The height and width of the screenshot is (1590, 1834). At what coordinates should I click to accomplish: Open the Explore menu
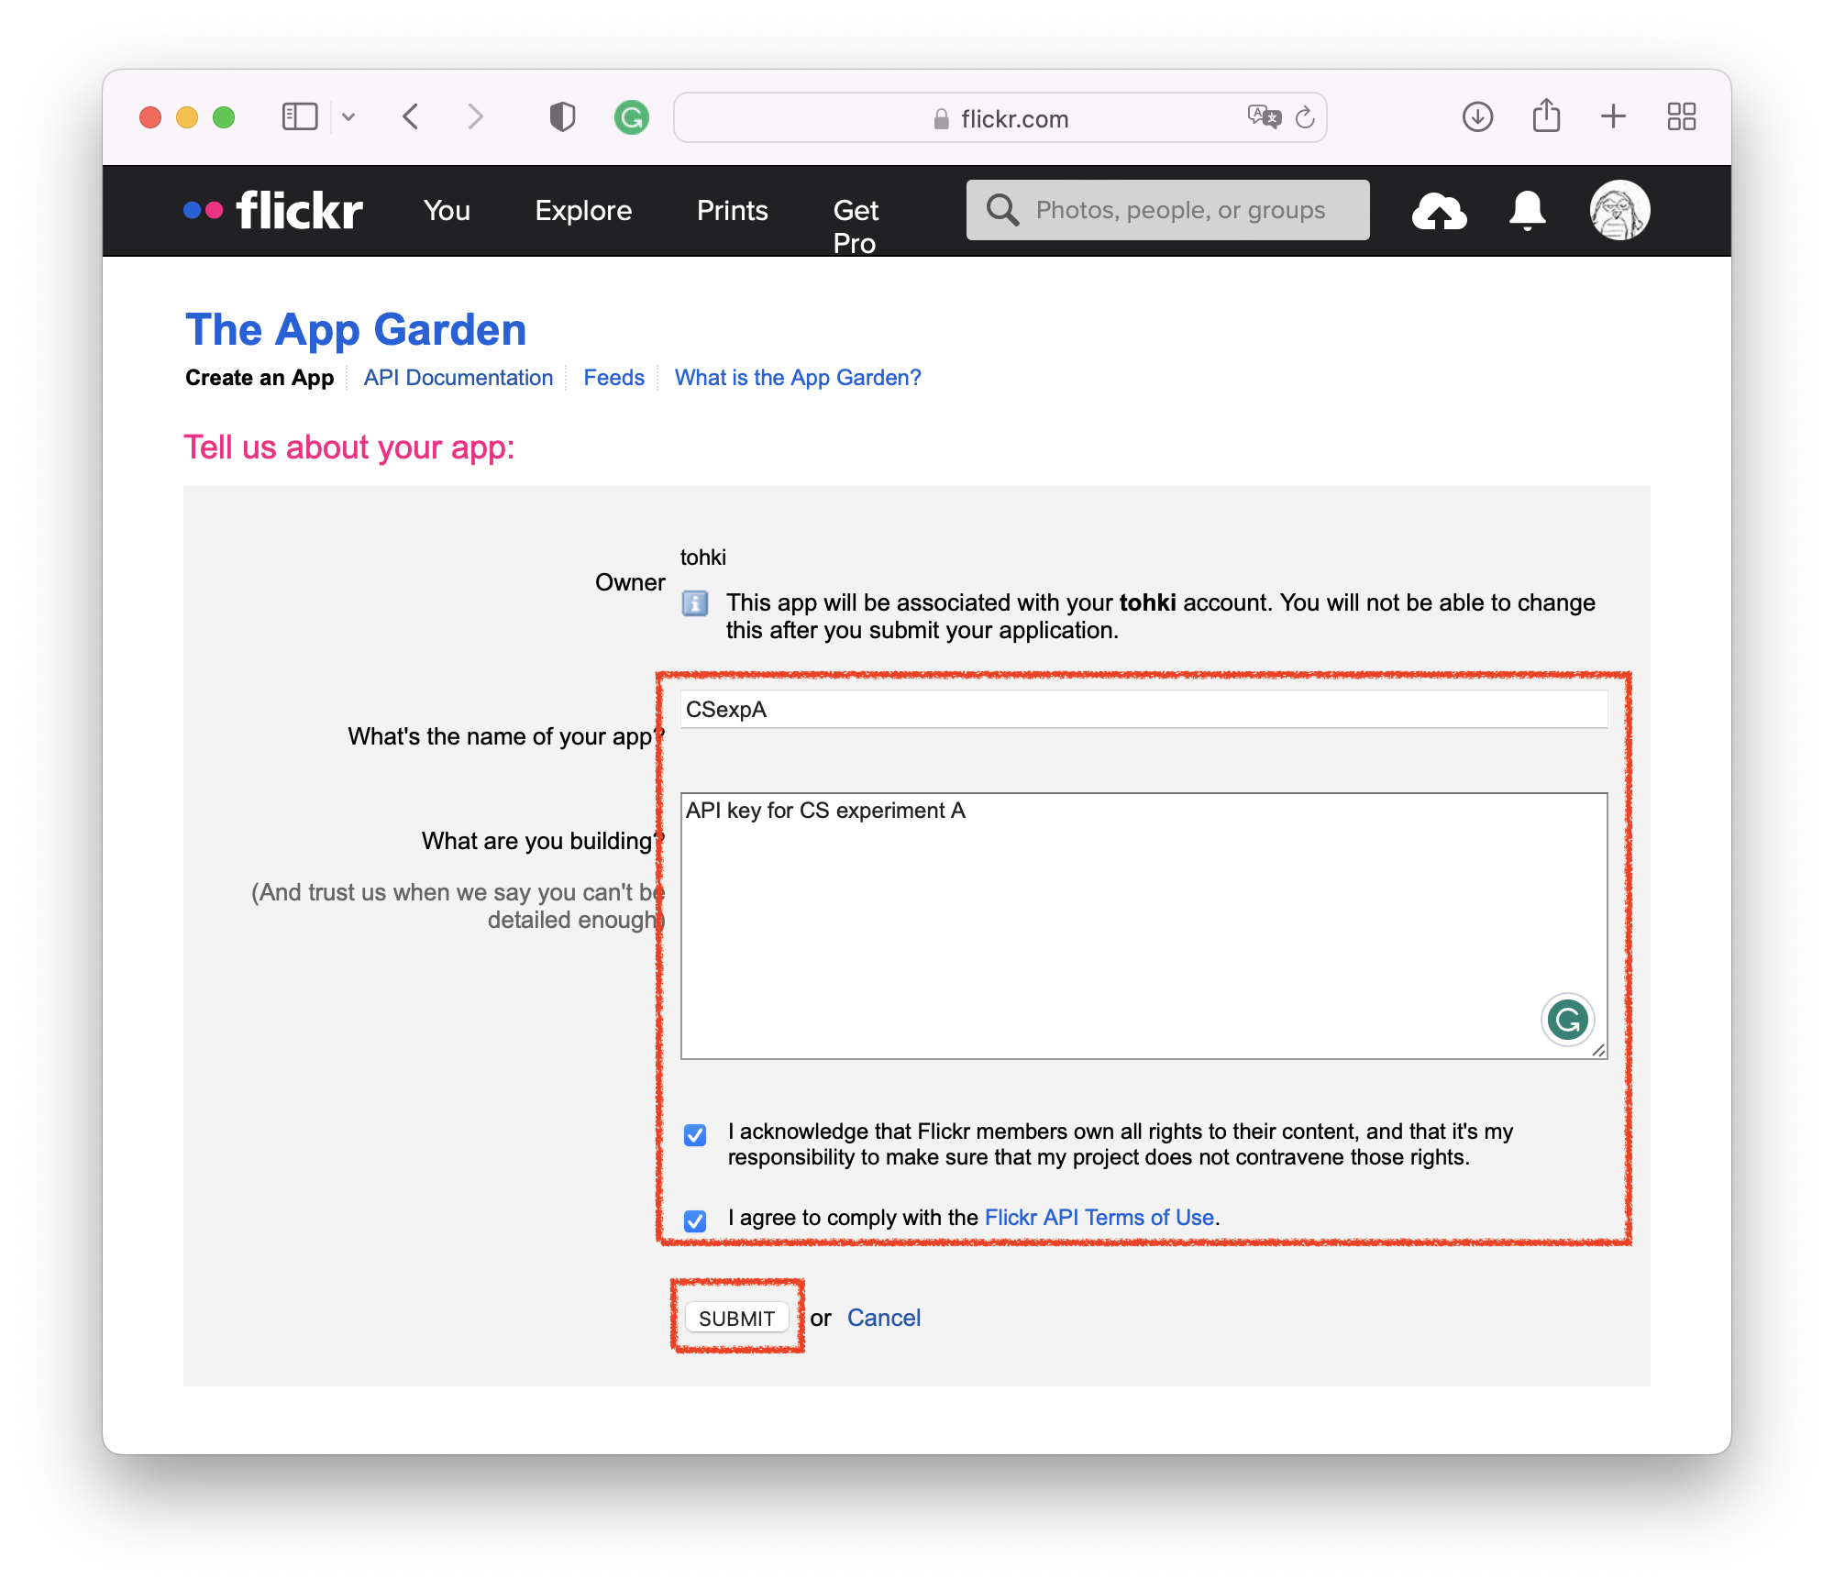[x=583, y=211]
